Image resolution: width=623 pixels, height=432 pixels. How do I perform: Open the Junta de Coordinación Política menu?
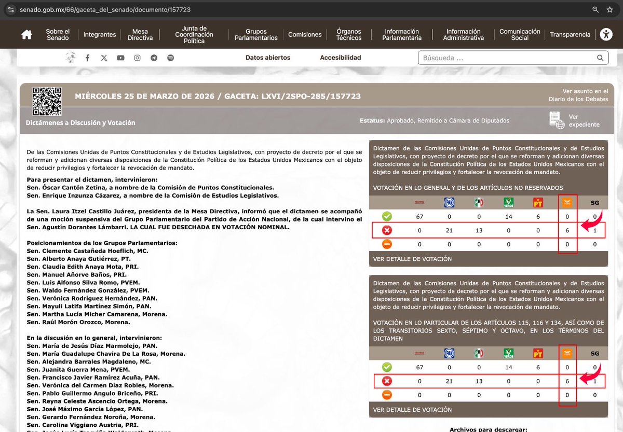pyautogui.click(x=194, y=35)
